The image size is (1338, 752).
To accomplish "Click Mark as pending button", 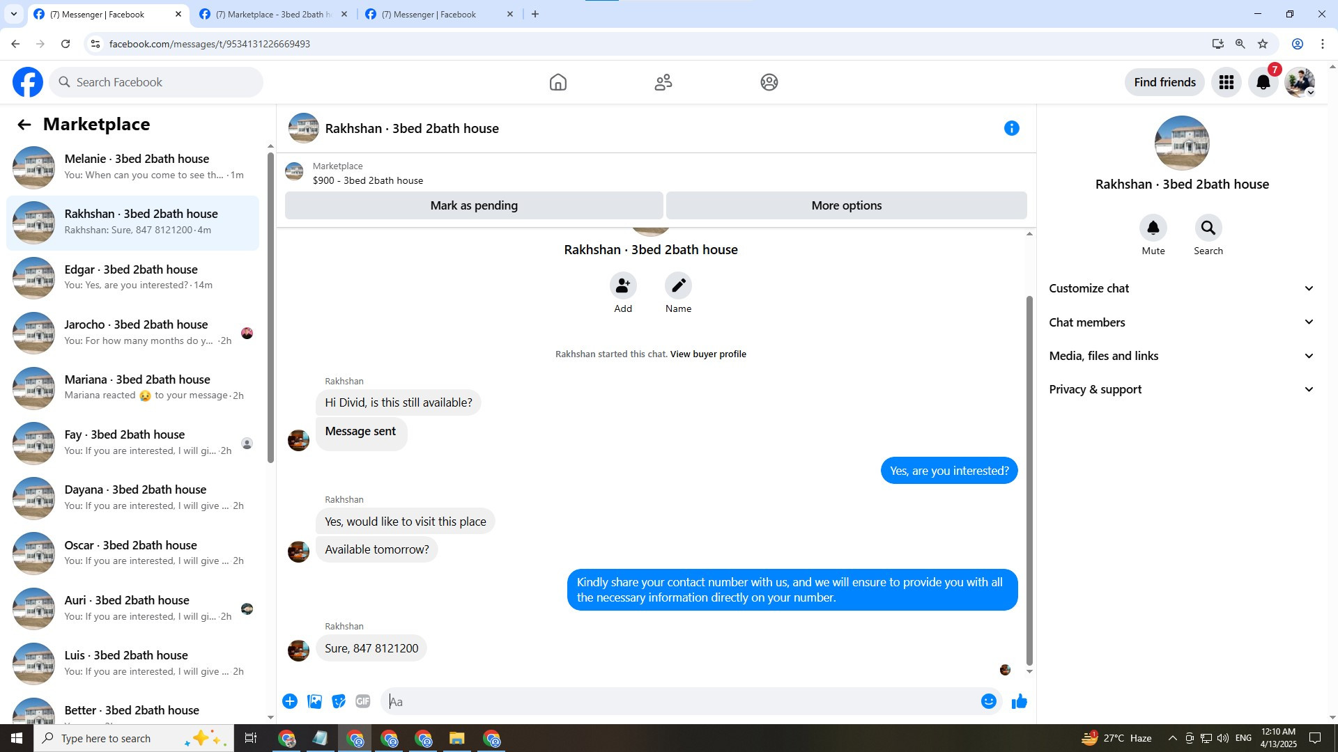I will click(474, 205).
